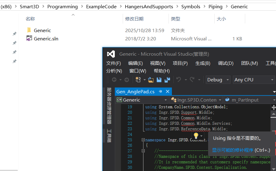
Task: Open the editor tab list dropdown arrow
Action: (x=274, y=92)
